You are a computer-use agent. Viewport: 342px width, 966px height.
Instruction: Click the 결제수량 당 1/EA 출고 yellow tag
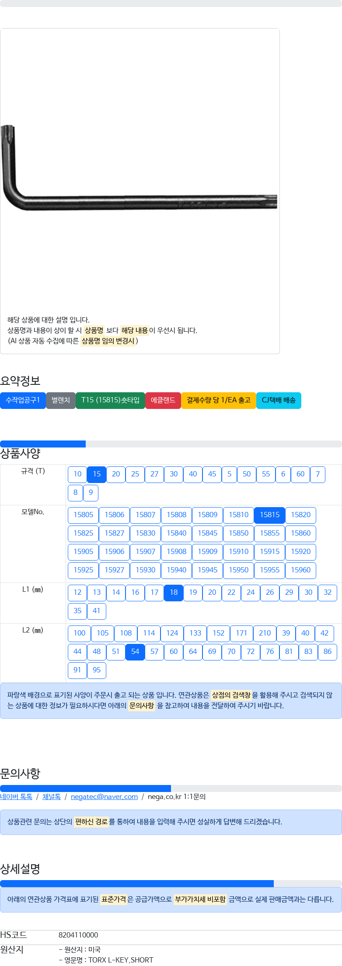pyautogui.click(x=219, y=400)
